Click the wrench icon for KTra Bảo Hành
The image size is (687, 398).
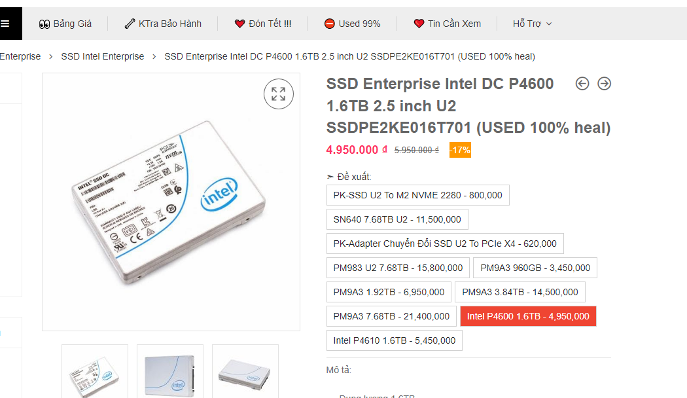[130, 24]
